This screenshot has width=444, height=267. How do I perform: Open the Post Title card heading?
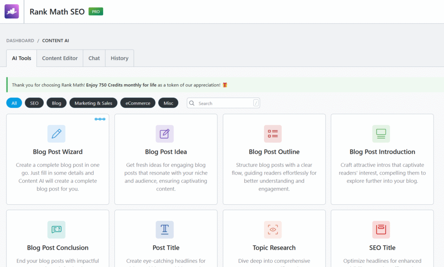click(x=166, y=248)
